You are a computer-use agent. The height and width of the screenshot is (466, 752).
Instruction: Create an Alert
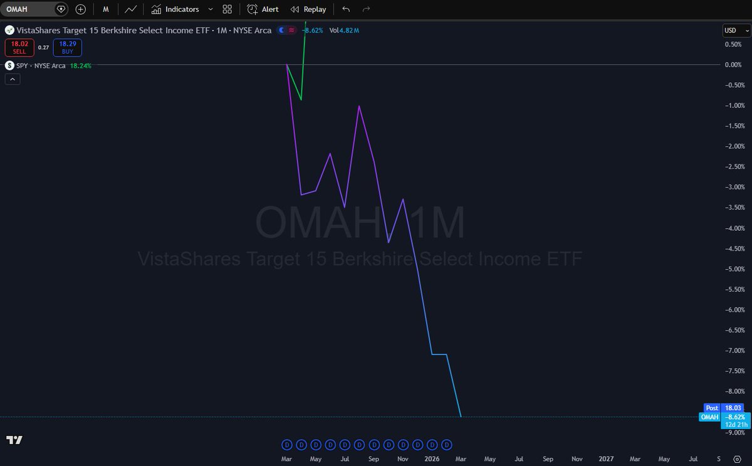263,9
